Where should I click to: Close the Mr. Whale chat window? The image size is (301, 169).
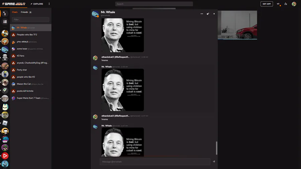pyautogui.click(x=214, y=14)
